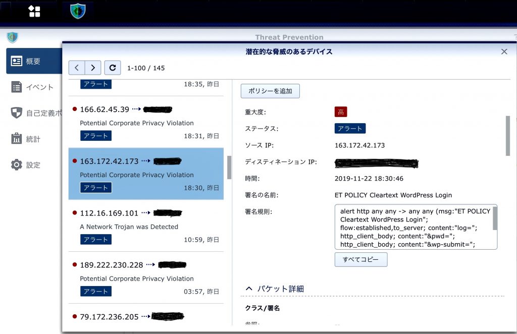The height and width of the screenshot is (334, 517).
Task: Click the red 高 severity badge
Action: tap(341, 112)
